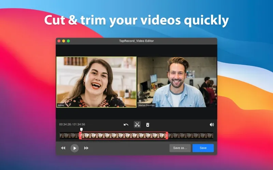The height and width of the screenshot is (170, 273).
Task: Maximize the window with the green button
Action: [69, 41]
